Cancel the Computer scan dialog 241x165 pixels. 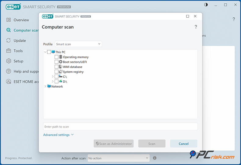184,143
